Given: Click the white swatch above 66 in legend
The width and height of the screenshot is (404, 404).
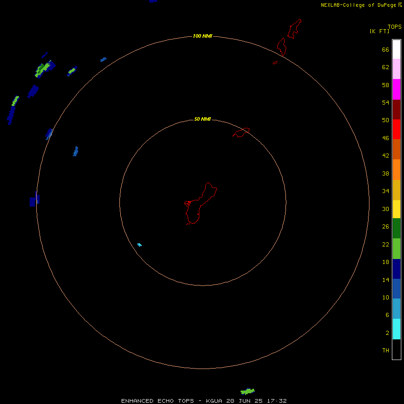Looking at the screenshot, I should coord(396,49).
